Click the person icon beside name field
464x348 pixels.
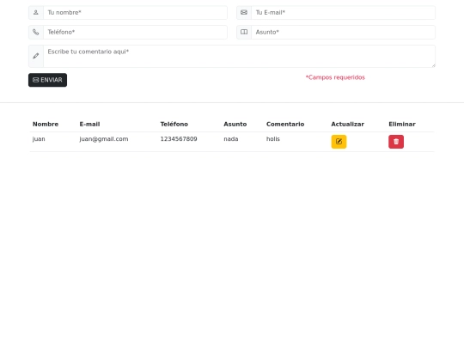pos(36,12)
